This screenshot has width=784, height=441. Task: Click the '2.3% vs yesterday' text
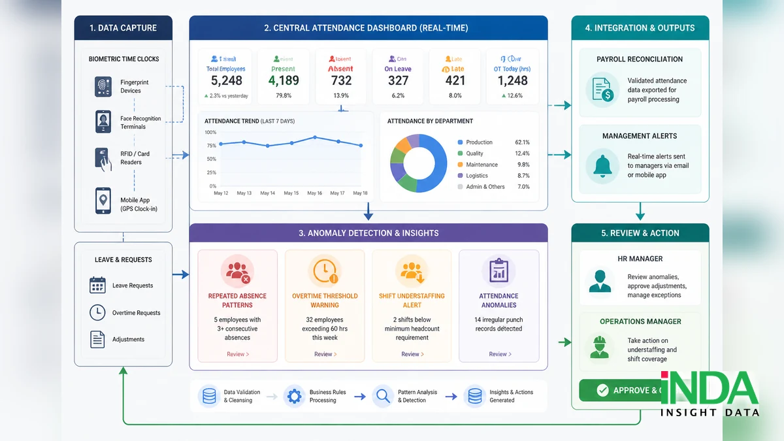229,95
